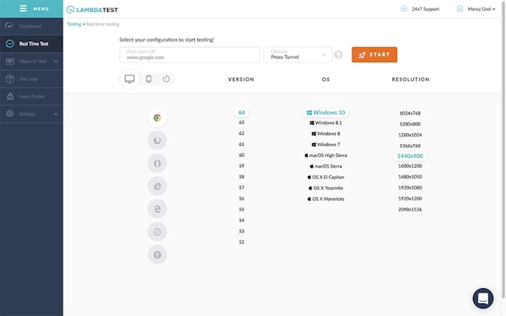Click the URL input field
This screenshot has width=506, height=316.
click(190, 55)
